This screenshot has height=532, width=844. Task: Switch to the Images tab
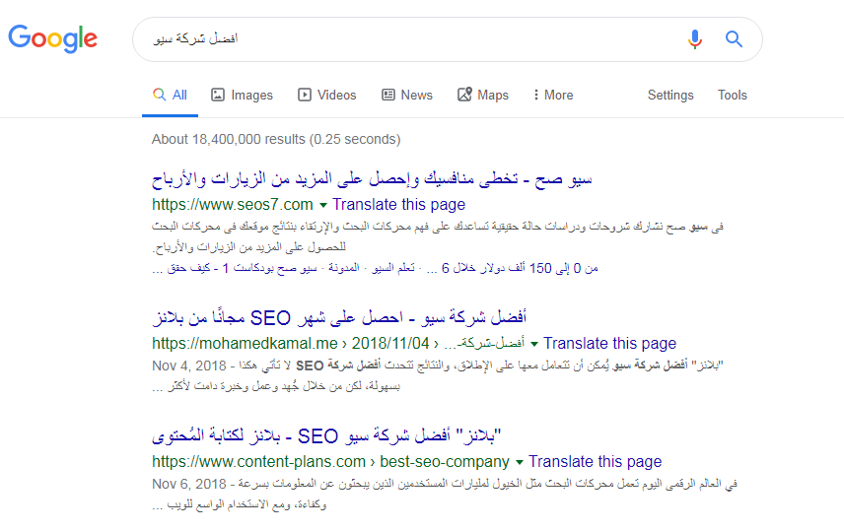click(243, 96)
